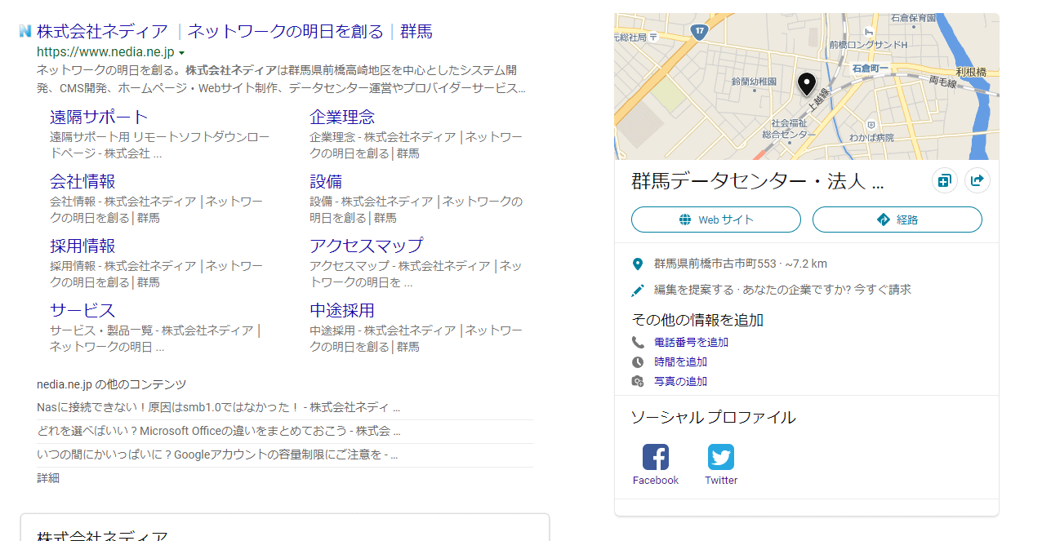Click the 株式会社ネディア card heading at bottom
The image size is (1042, 541).
103,535
